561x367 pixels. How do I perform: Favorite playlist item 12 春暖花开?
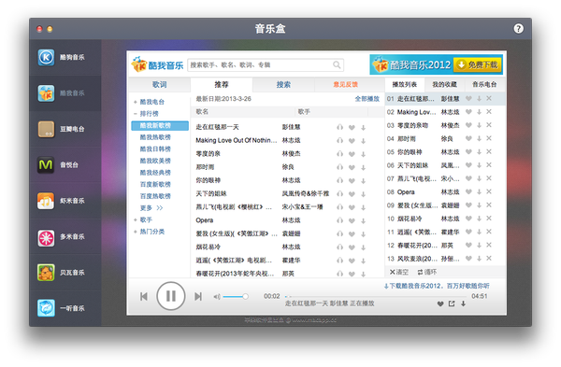468,246
